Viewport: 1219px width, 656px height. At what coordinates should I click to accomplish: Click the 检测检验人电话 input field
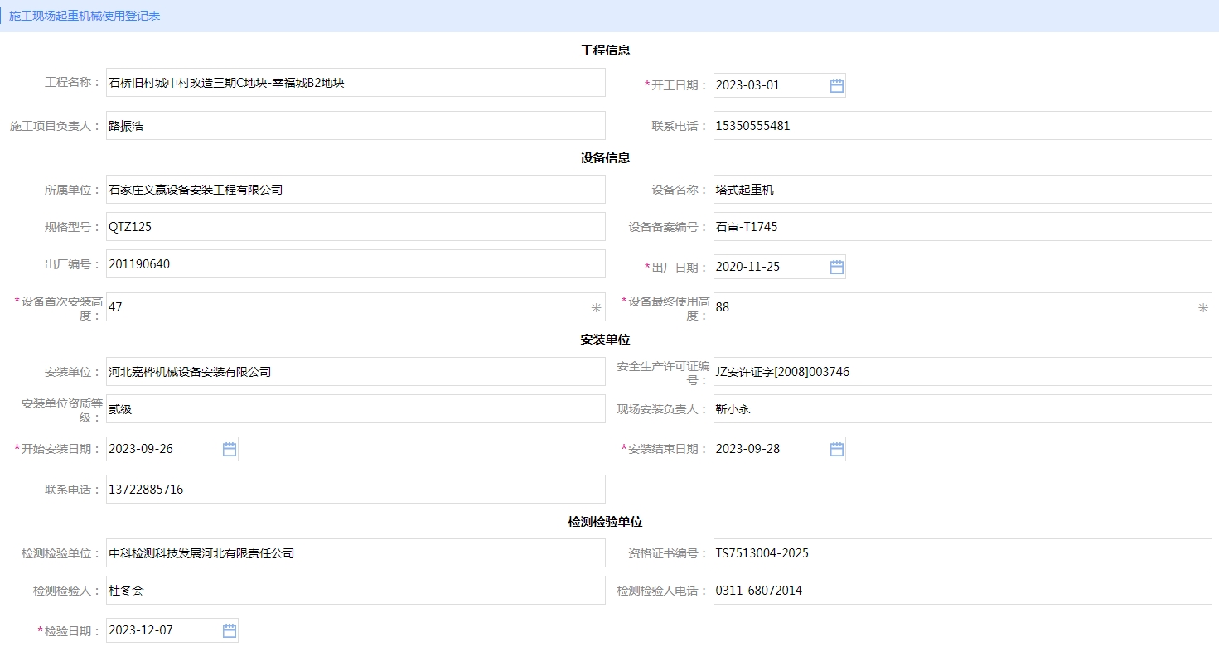coord(962,591)
